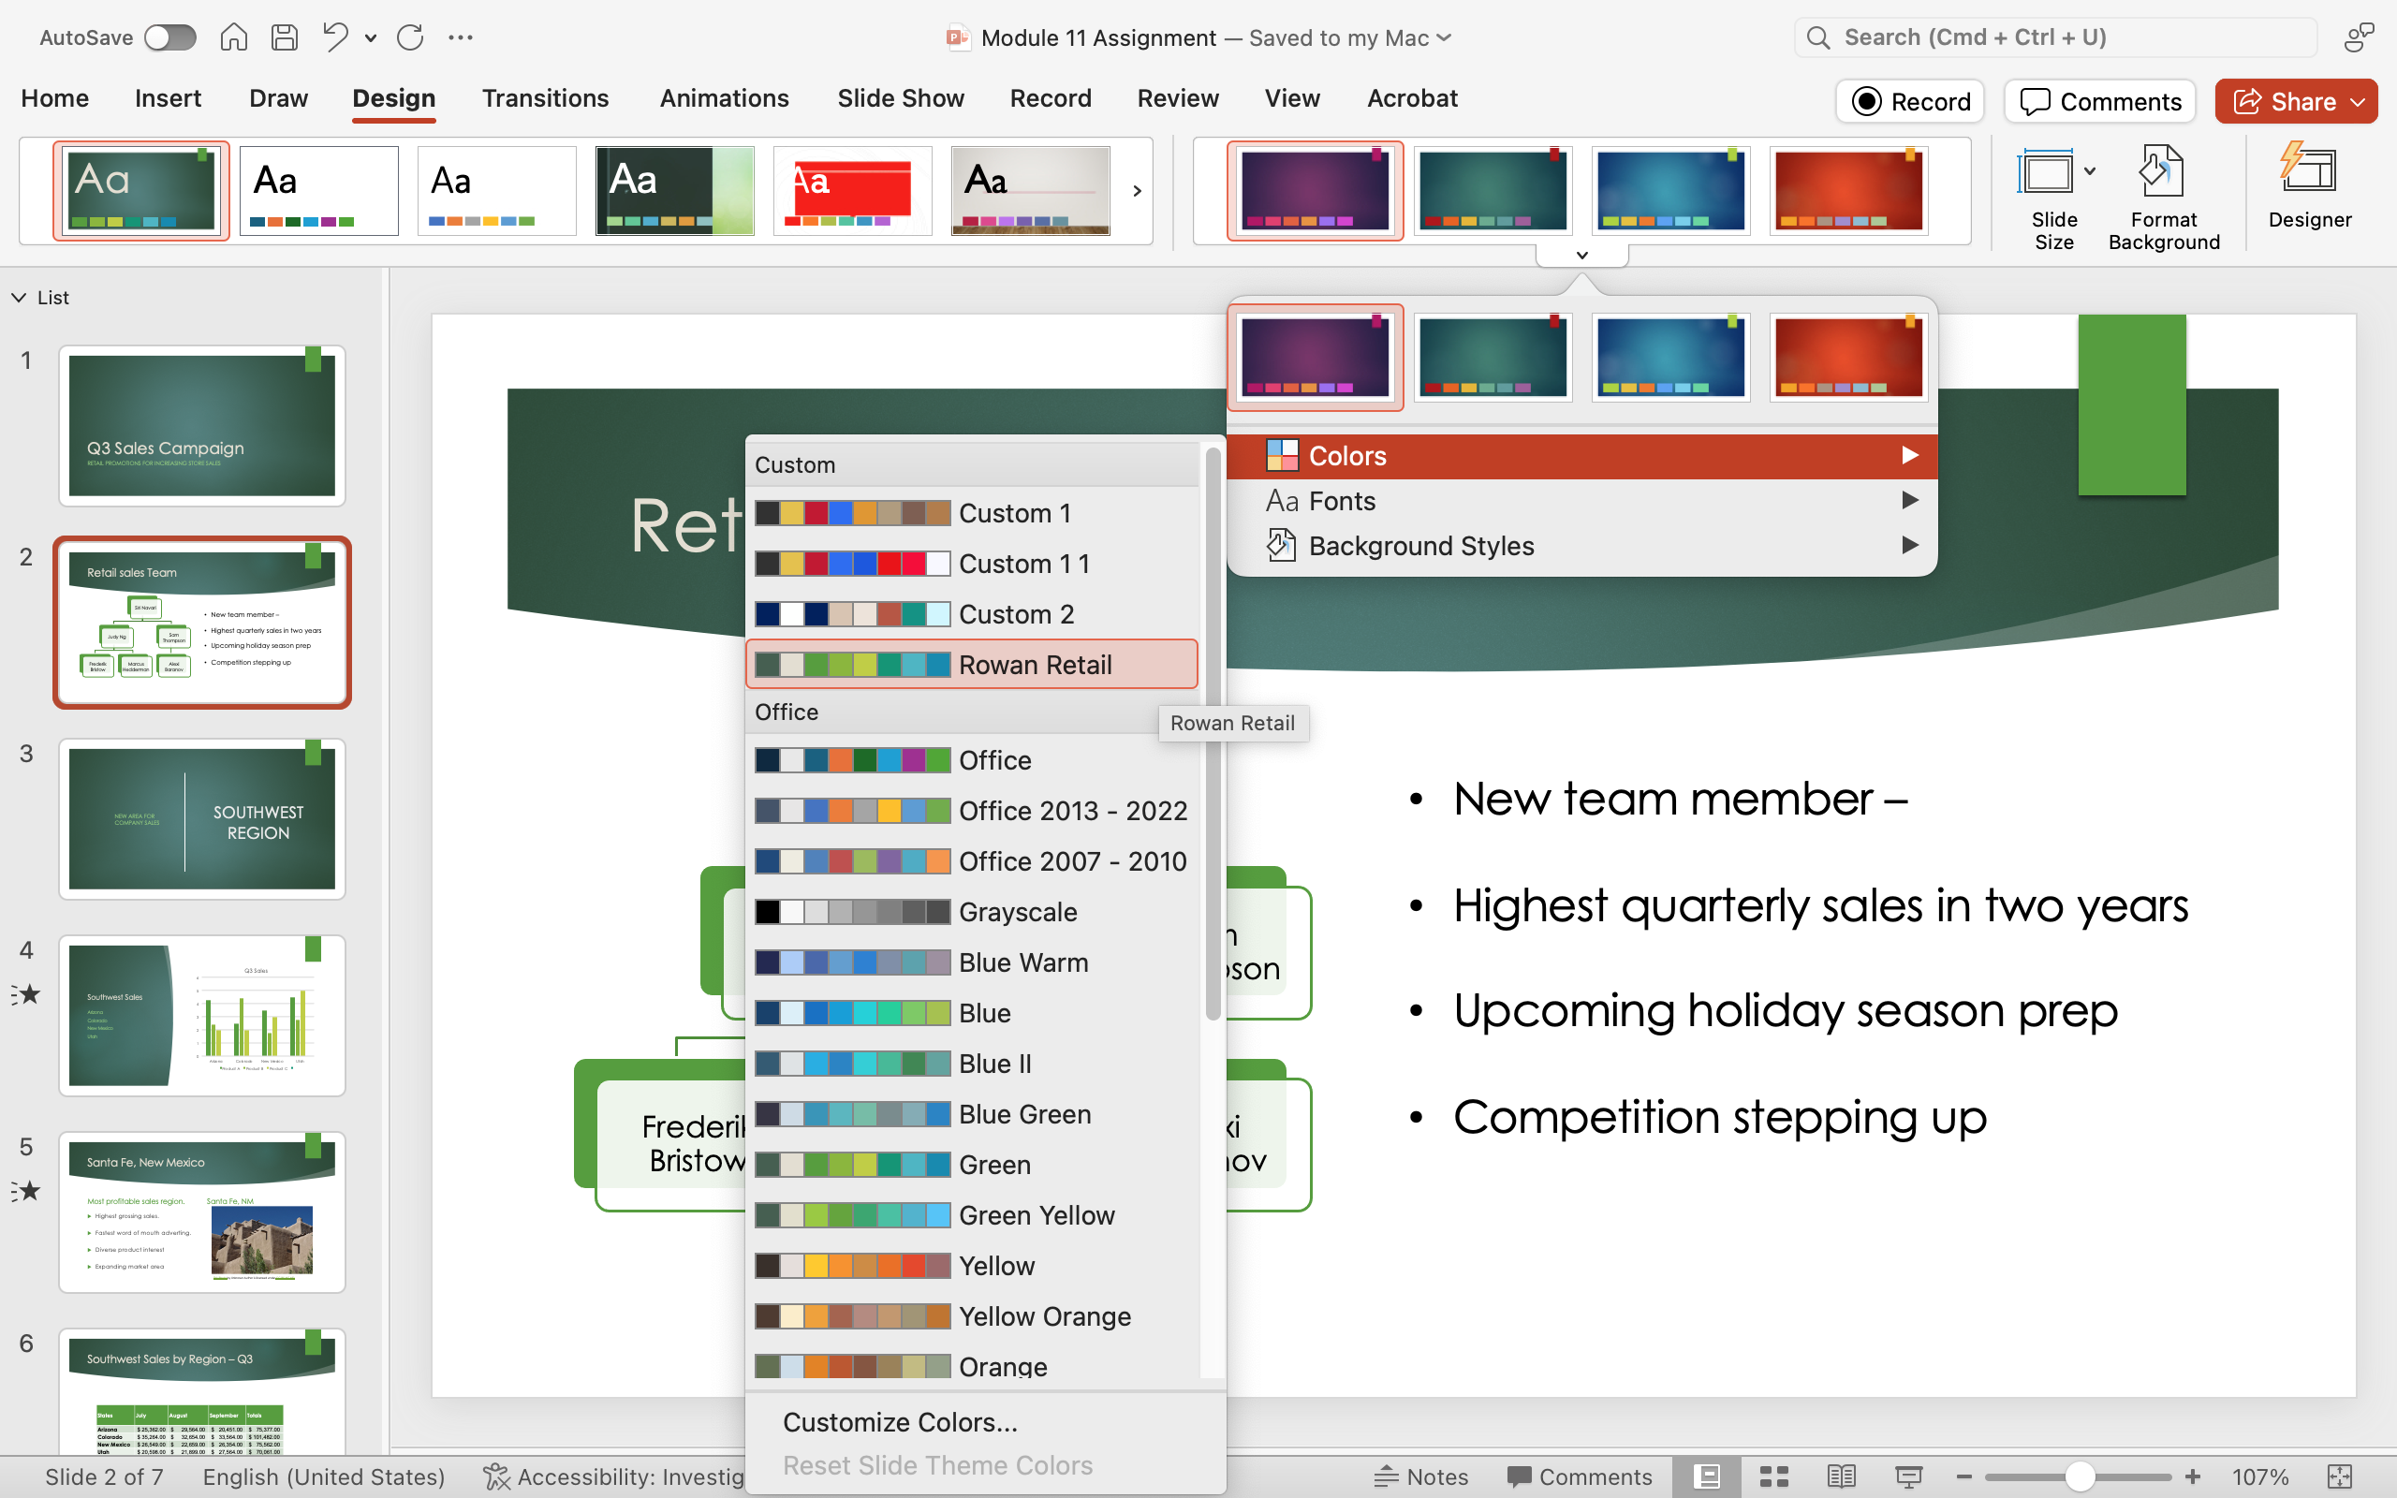Click the collaboration people icon
Image resolution: width=2397 pixels, height=1498 pixels.
pos(2360,37)
